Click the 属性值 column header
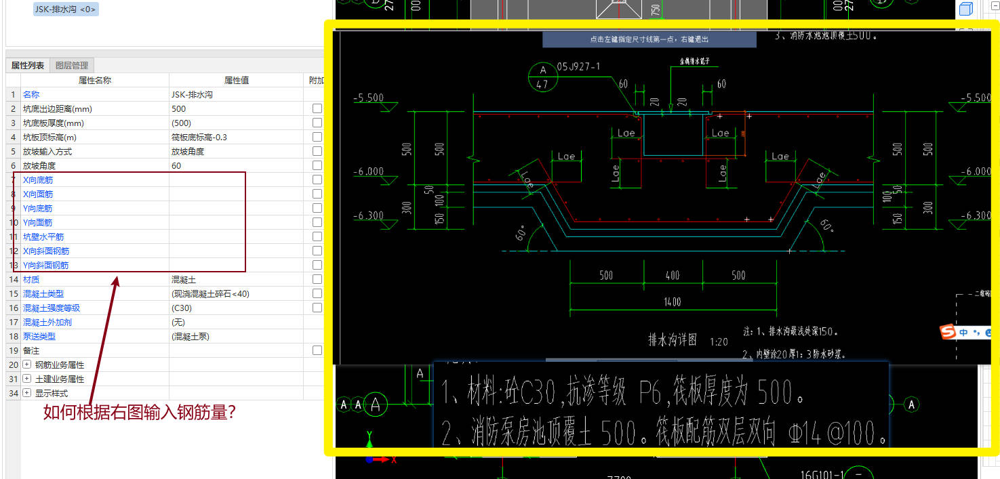This screenshot has width=1000, height=479. 237,80
